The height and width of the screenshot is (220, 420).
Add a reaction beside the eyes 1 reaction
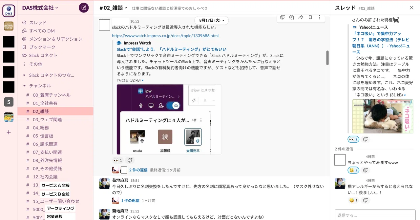click(x=130, y=160)
